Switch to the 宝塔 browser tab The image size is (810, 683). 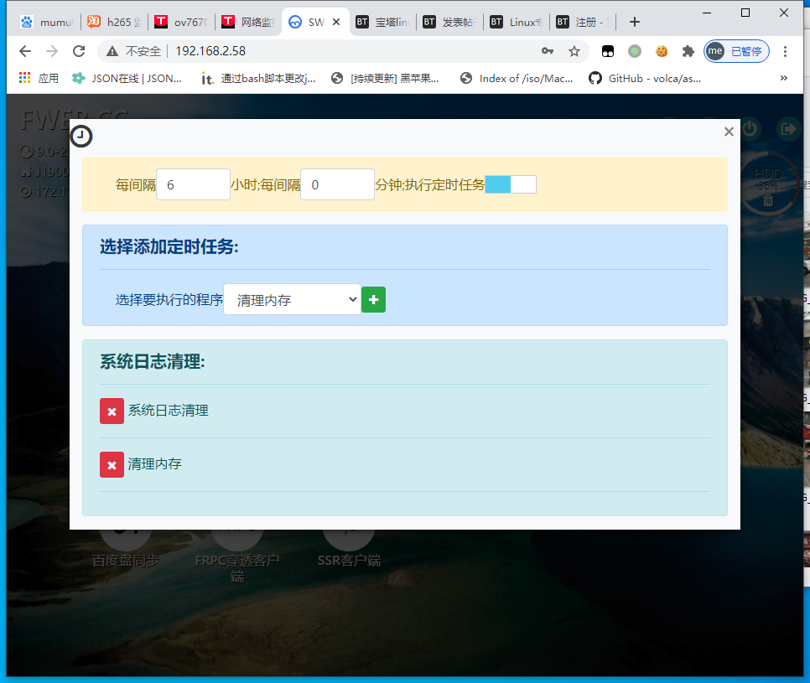click(382, 23)
